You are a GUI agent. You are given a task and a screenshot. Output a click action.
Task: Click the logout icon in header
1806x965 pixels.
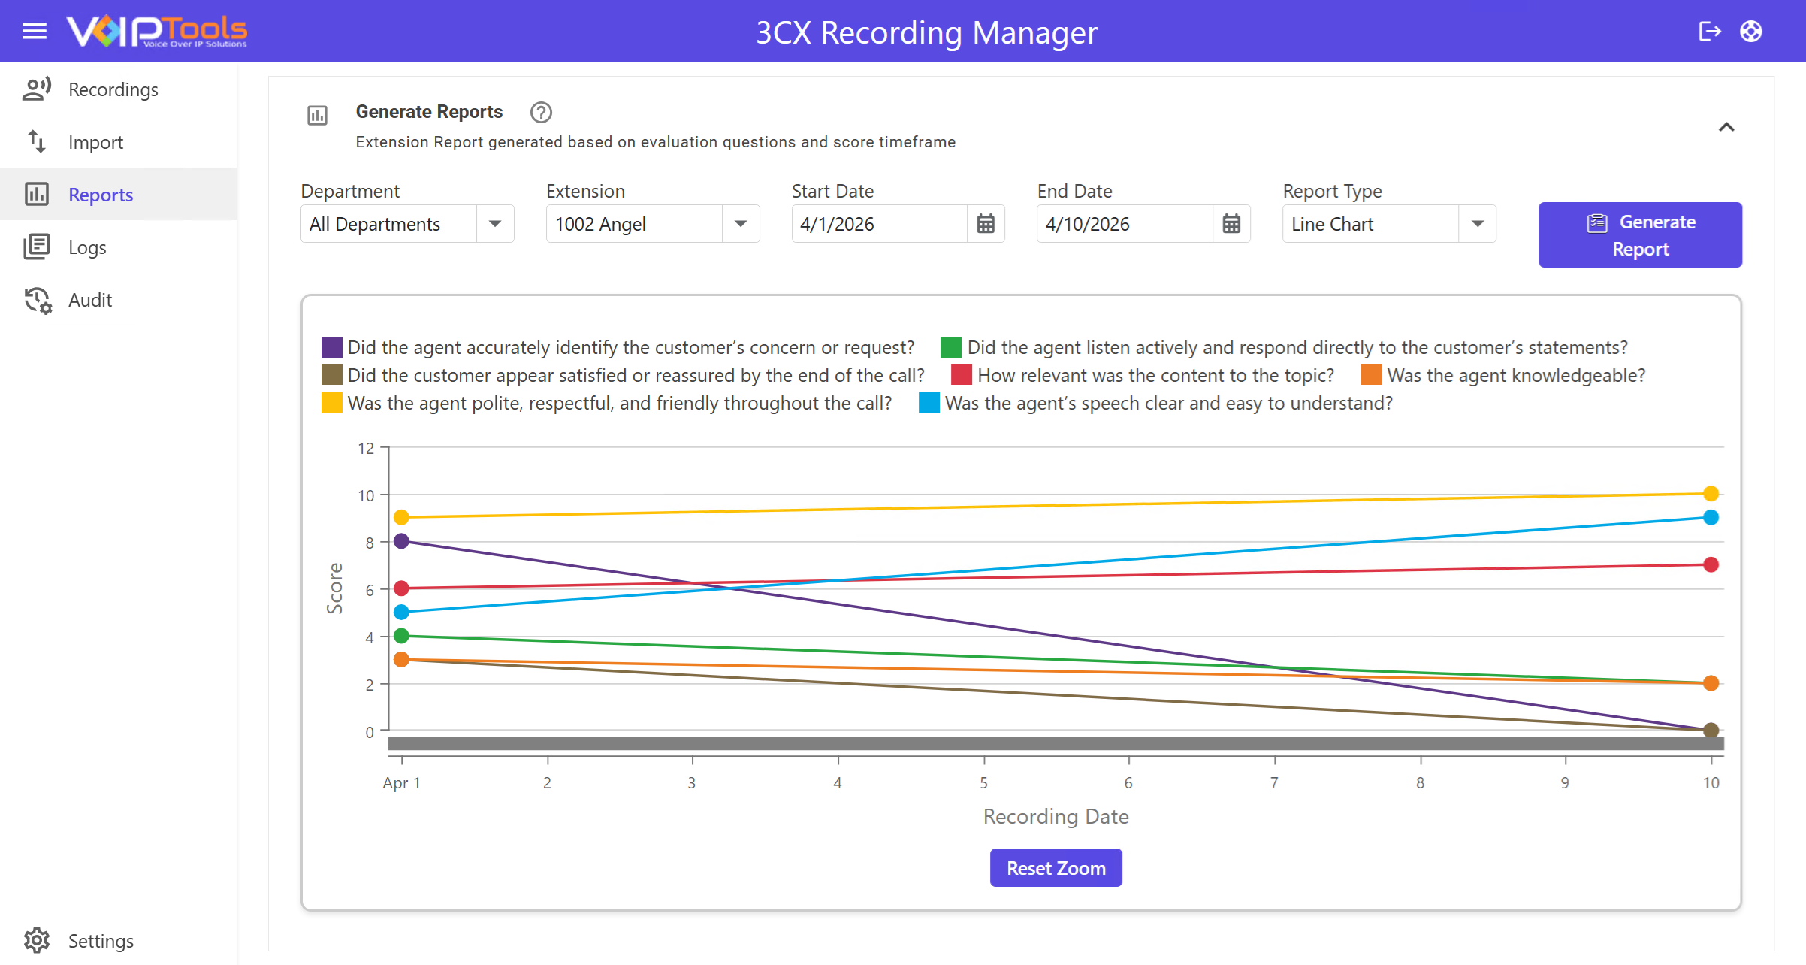coord(1709,31)
